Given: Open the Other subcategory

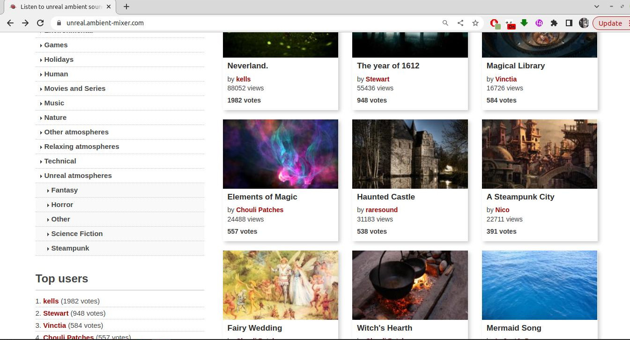Looking at the screenshot, I should (60, 219).
